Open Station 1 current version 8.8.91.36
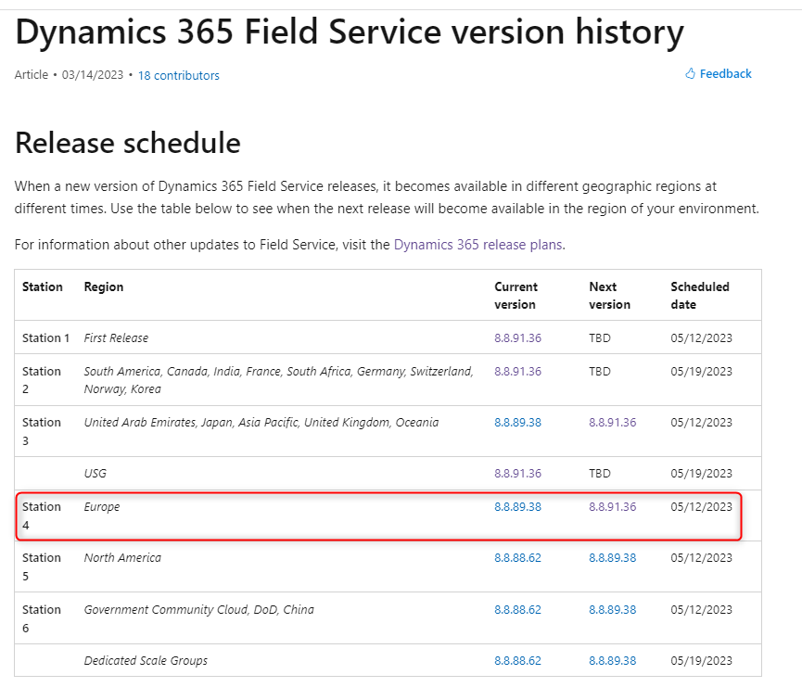Screen dimensions: 802x687 (x=517, y=338)
